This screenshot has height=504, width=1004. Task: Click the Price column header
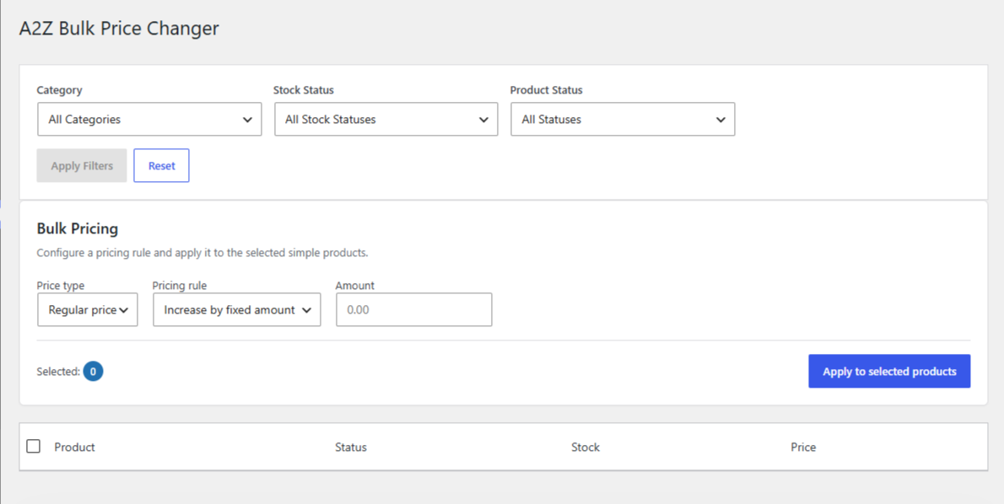point(803,447)
